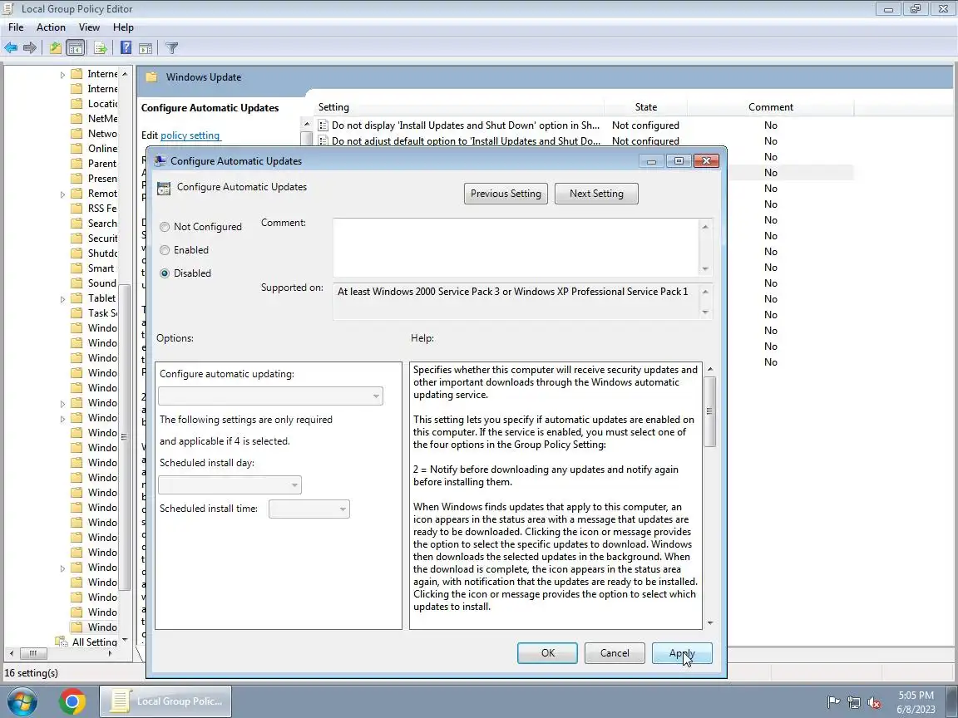
Task: Click Help pane scroll down arrow
Action: pos(709,622)
